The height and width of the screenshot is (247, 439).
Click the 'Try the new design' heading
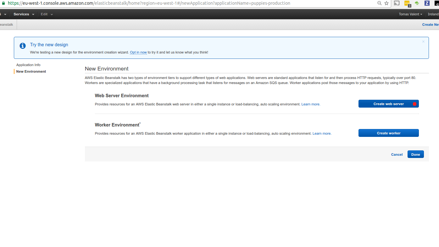point(49,45)
